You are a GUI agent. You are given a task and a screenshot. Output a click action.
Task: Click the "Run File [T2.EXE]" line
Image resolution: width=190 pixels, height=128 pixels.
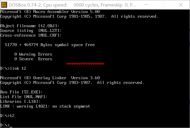21,92
